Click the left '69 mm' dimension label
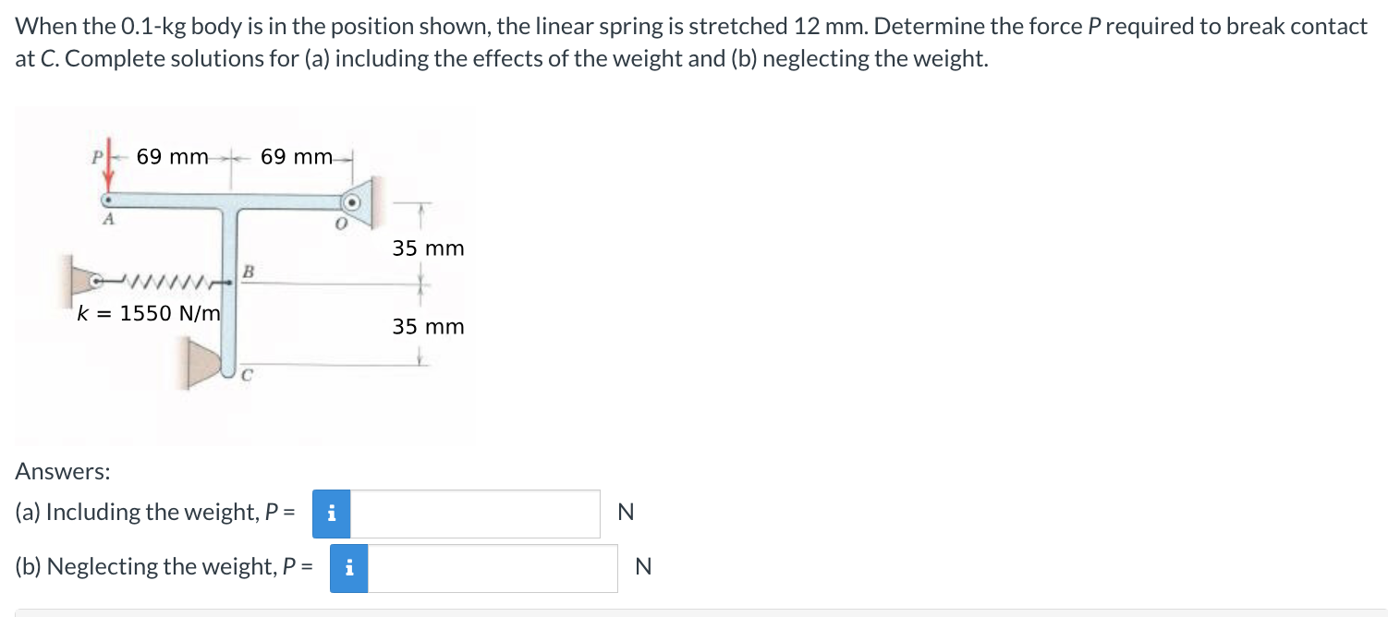 [x=172, y=157]
